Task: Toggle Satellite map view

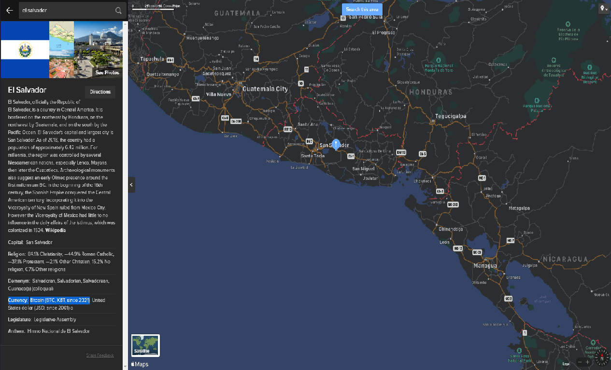Action: tap(145, 345)
